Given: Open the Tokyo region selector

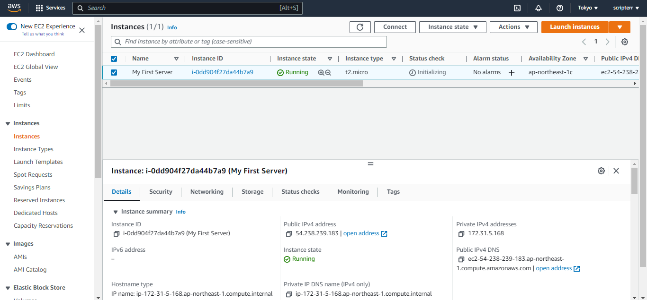Looking at the screenshot, I should click(588, 8).
